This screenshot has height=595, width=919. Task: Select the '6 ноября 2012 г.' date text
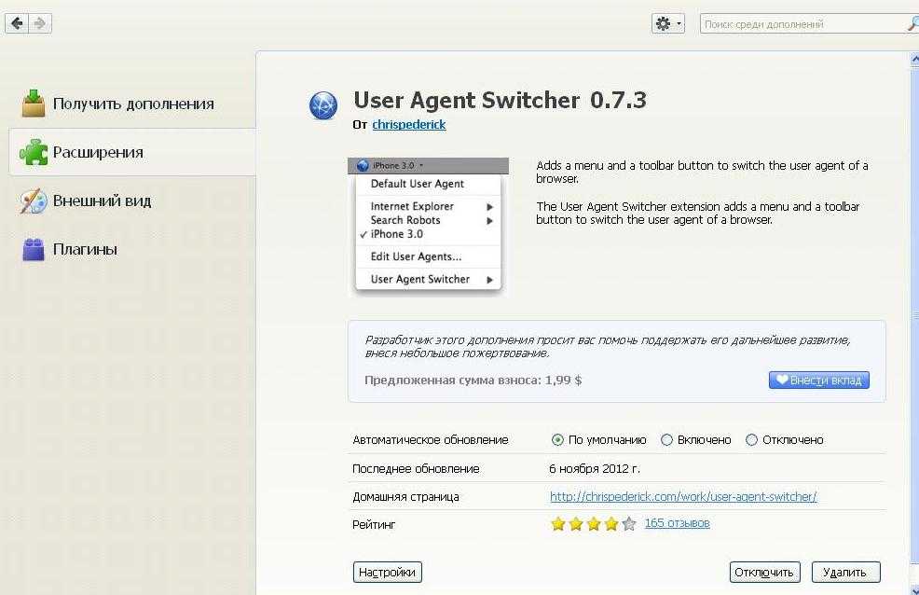(595, 468)
